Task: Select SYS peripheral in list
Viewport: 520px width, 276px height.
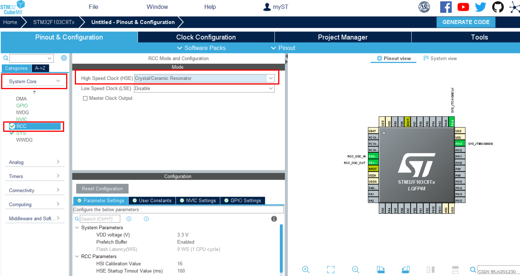Action: pos(21,133)
